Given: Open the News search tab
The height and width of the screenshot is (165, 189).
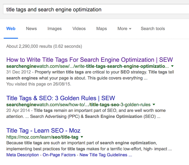Looking at the screenshot, I should coord(31,29).
